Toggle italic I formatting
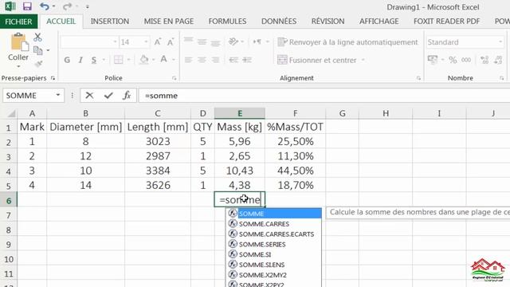The width and height of the screenshot is (510, 287). pyautogui.click(x=80, y=60)
